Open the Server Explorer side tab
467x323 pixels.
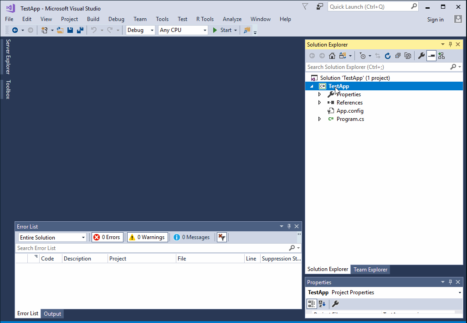[8, 57]
